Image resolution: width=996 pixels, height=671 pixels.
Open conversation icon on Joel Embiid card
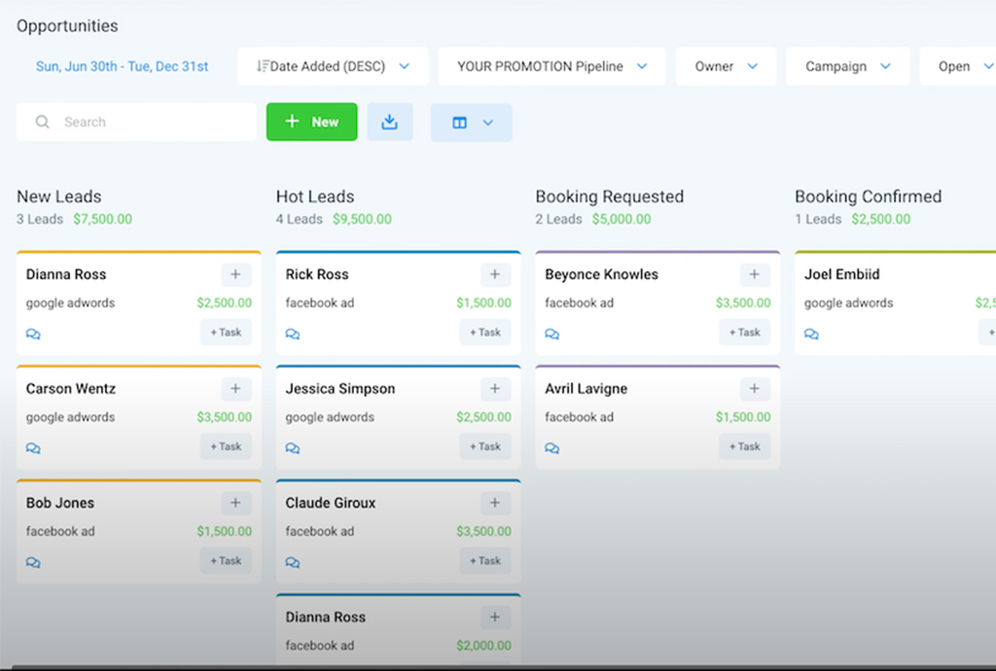[812, 335]
